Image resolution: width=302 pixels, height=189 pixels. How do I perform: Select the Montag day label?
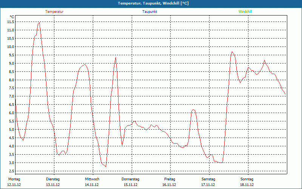[14, 179]
